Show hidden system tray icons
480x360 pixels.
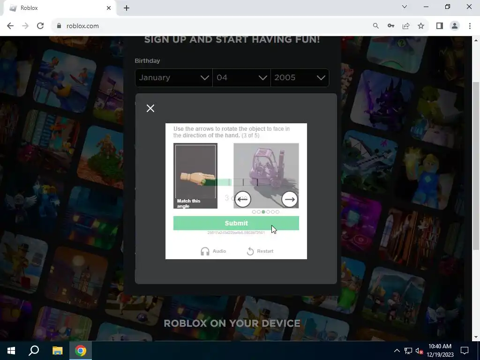click(397, 351)
